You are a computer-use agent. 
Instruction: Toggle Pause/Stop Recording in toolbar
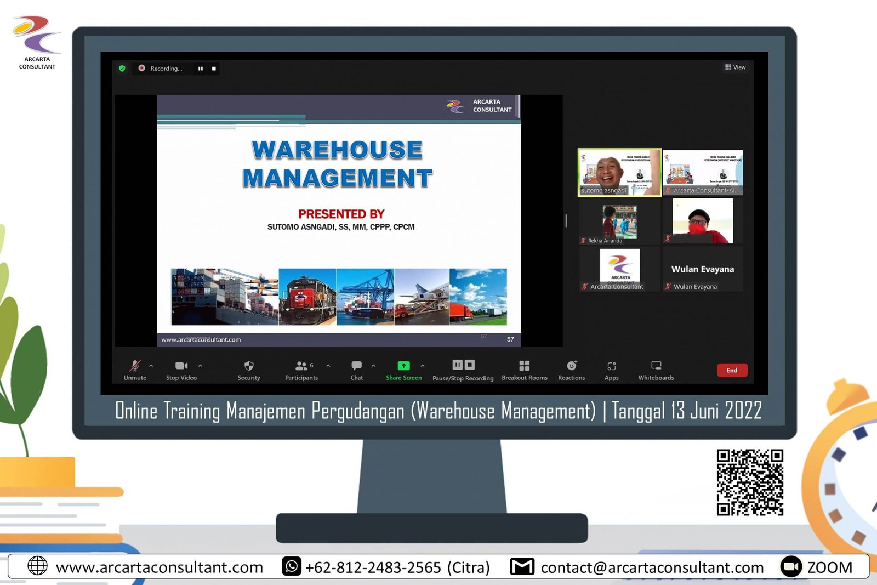(x=463, y=366)
